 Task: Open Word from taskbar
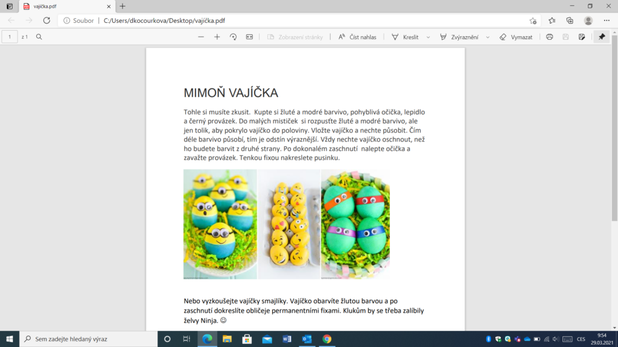[x=287, y=339]
